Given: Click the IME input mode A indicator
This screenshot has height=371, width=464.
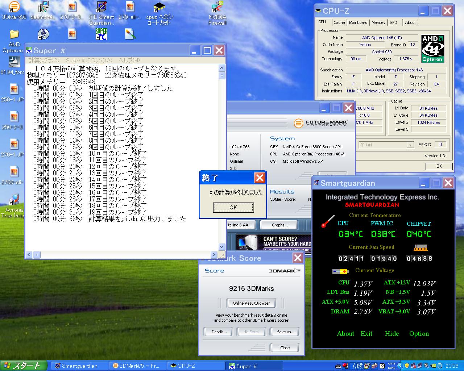Looking at the screenshot, I should coord(354,366).
